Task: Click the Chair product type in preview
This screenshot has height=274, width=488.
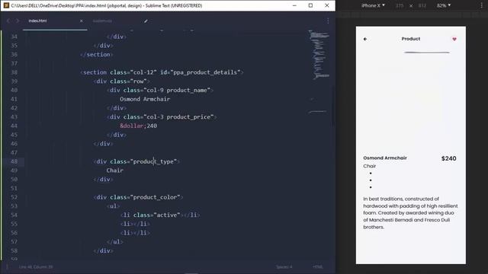Action: (369, 166)
